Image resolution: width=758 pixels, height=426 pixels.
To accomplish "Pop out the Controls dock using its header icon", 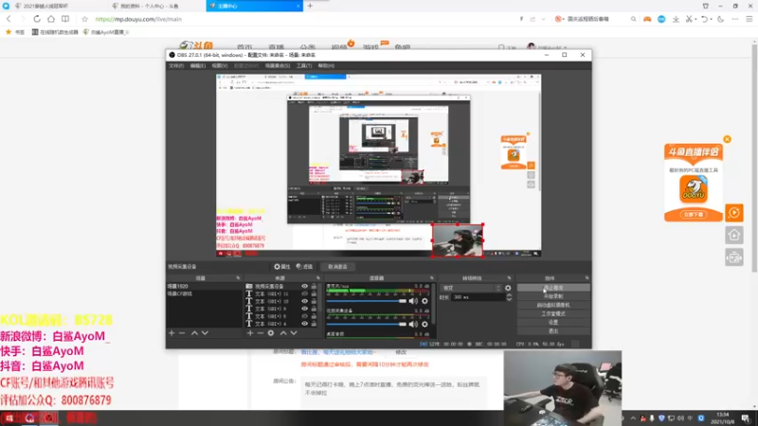I will click(587, 278).
